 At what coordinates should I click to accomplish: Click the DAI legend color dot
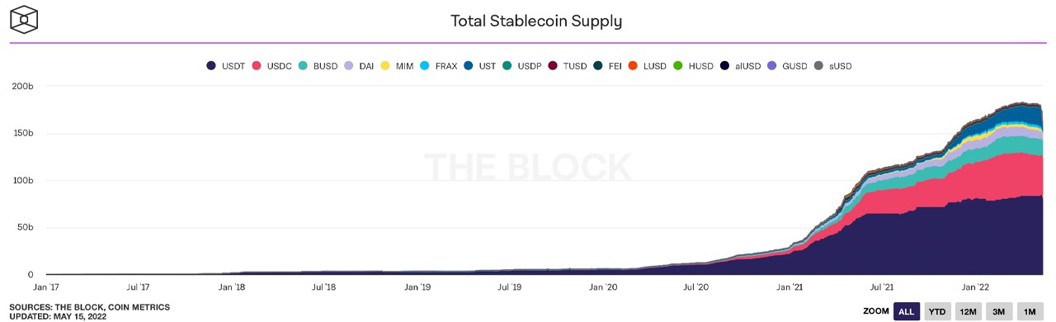pos(349,65)
